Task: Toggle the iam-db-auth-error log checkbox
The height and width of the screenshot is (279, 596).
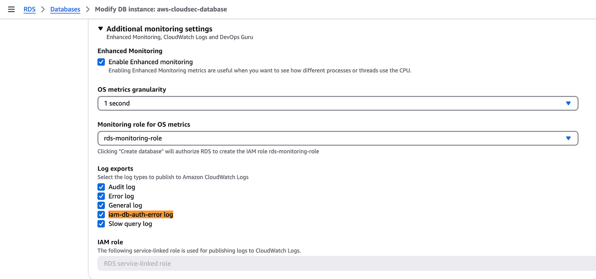Action: 101,214
